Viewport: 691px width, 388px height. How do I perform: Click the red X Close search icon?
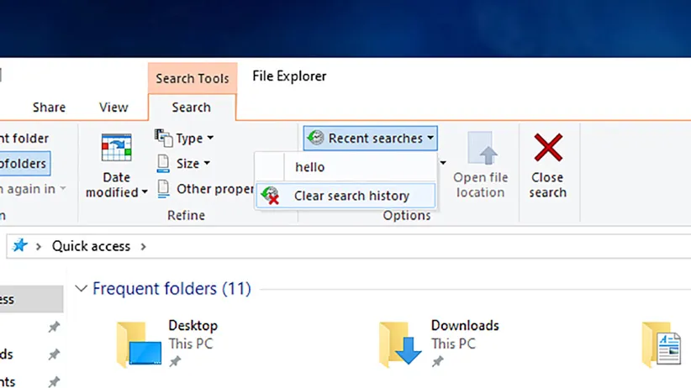point(548,149)
